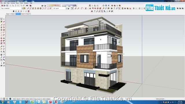The height and width of the screenshot is (104, 185).
Task: Open Model Info from top toolbar
Action: click(x=30, y=5)
